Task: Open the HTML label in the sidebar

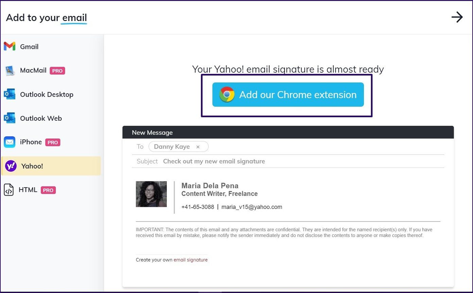Action: [x=28, y=190]
